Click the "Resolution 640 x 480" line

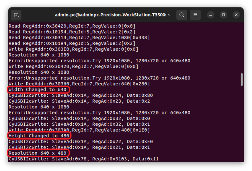tap(38, 153)
